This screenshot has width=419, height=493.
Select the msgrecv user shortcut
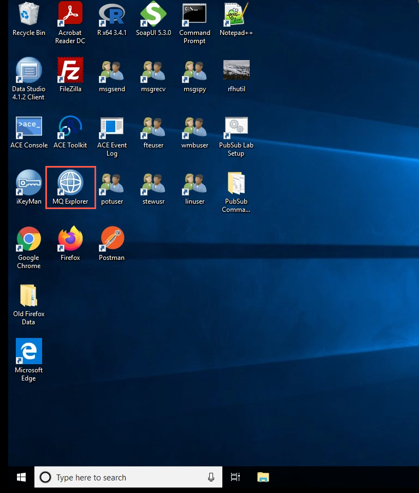click(153, 76)
